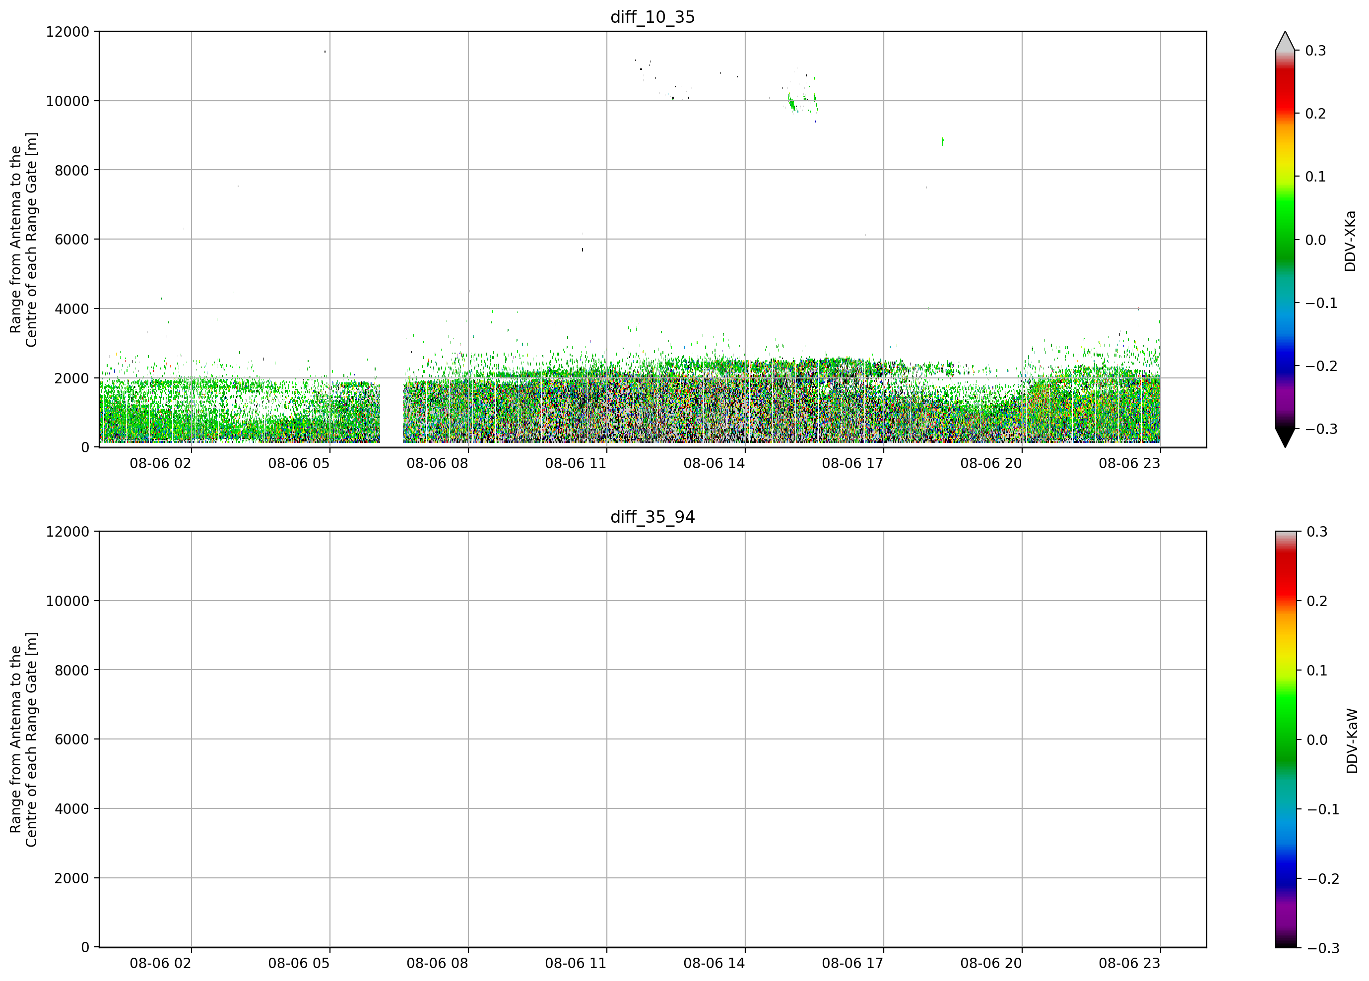Click the diff_10_35 plot title
Viewport: 1369px width, 981px height.
click(652, 17)
